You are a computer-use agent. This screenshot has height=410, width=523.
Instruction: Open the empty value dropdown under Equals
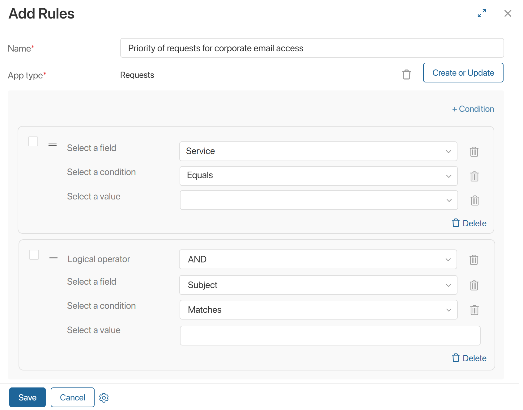(319, 200)
